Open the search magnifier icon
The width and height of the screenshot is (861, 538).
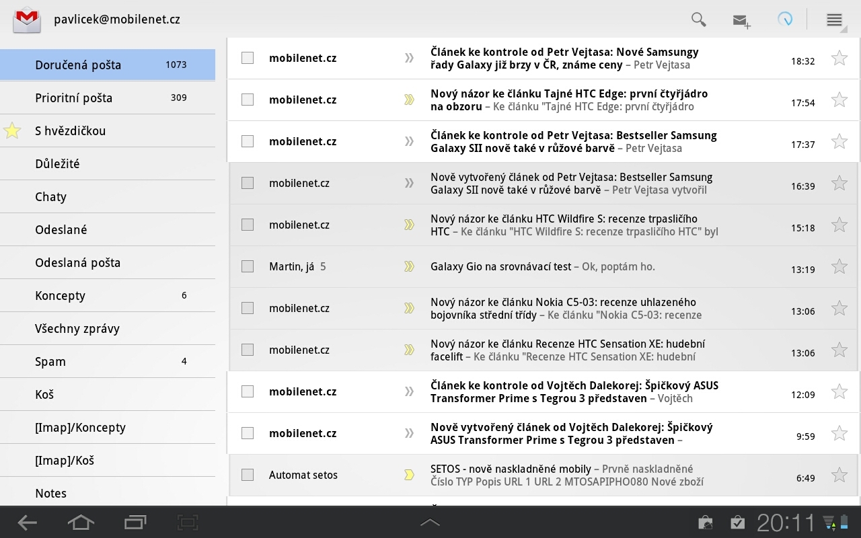(699, 20)
